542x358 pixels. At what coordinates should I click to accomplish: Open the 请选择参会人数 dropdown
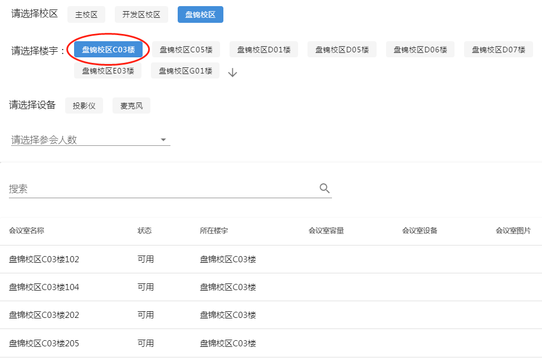point(90,140)
